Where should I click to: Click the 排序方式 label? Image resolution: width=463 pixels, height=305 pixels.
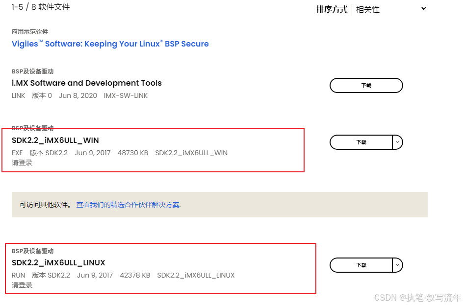[332, 9]
